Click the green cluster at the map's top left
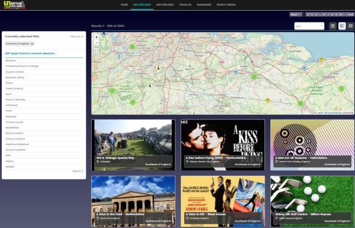This screenshot has height=228, width=355. tap(132, 47)
